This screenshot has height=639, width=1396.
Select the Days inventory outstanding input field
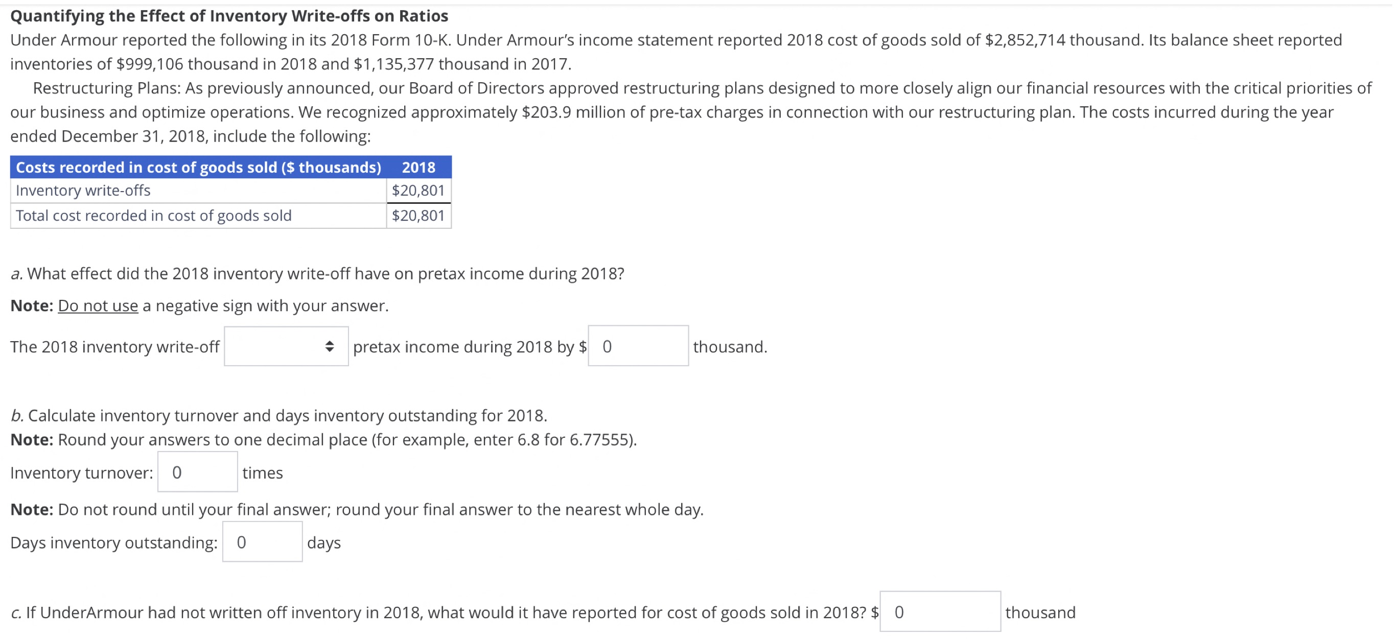click(262, 541)
